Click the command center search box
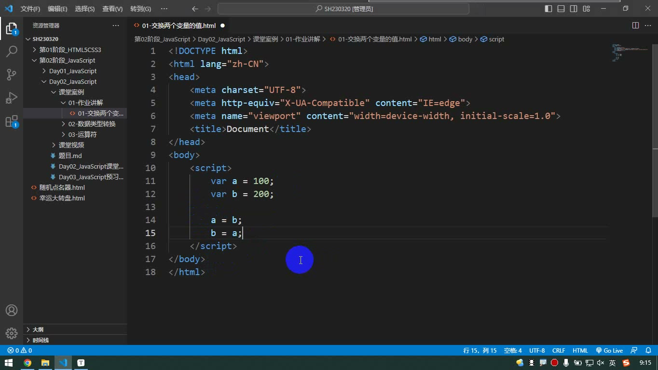 [x=343, y=9]
